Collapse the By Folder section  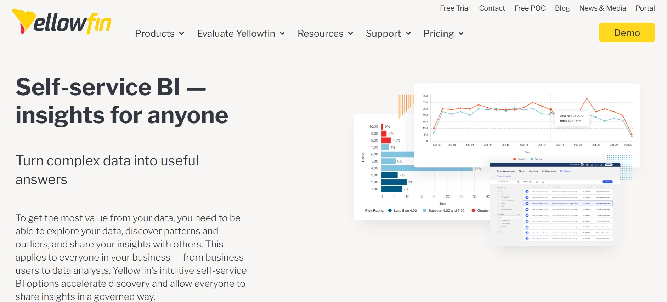pyautogui.click(x=519, y=214)
